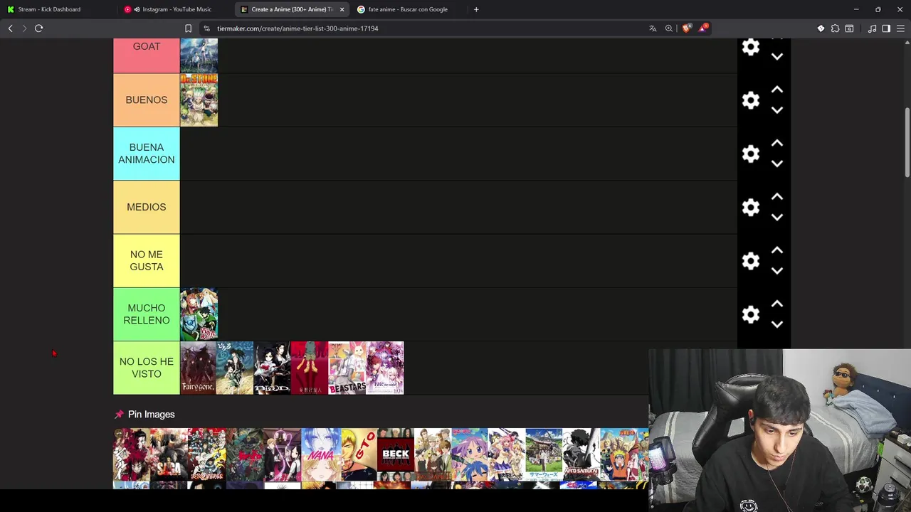
Task: Open settings gear for the GOAT tier
Action: [750, 47]
